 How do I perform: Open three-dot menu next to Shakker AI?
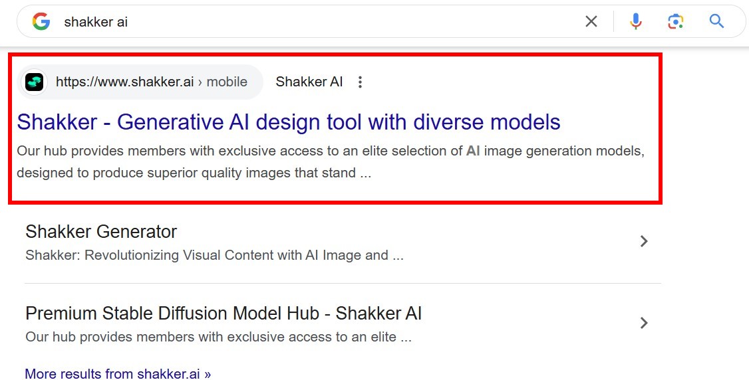click(x=360, y=82)
